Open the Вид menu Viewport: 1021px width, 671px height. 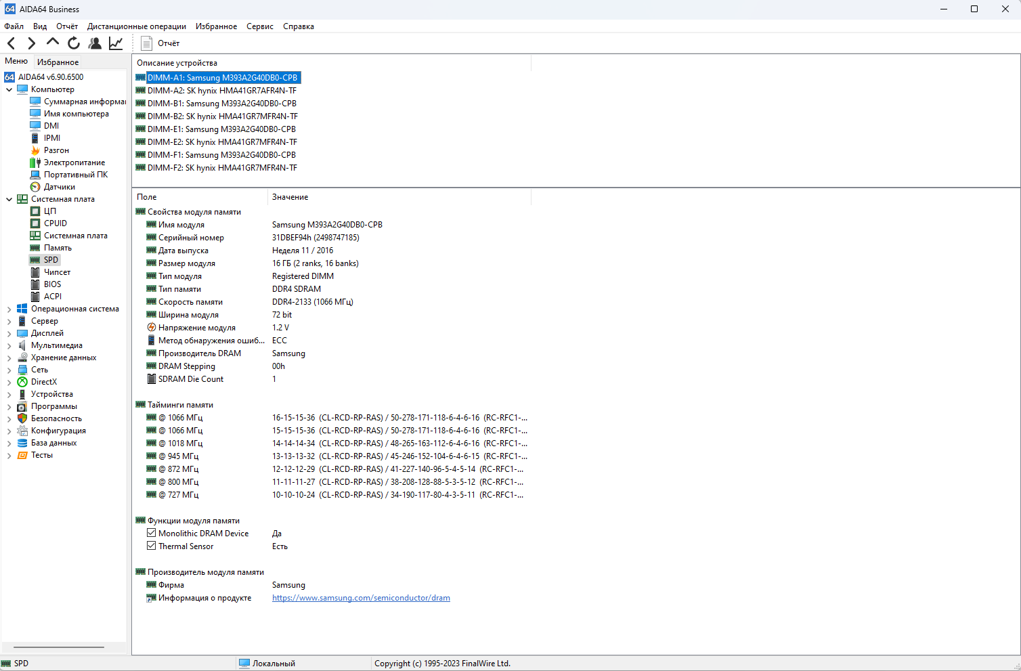[x=40, y=26]
